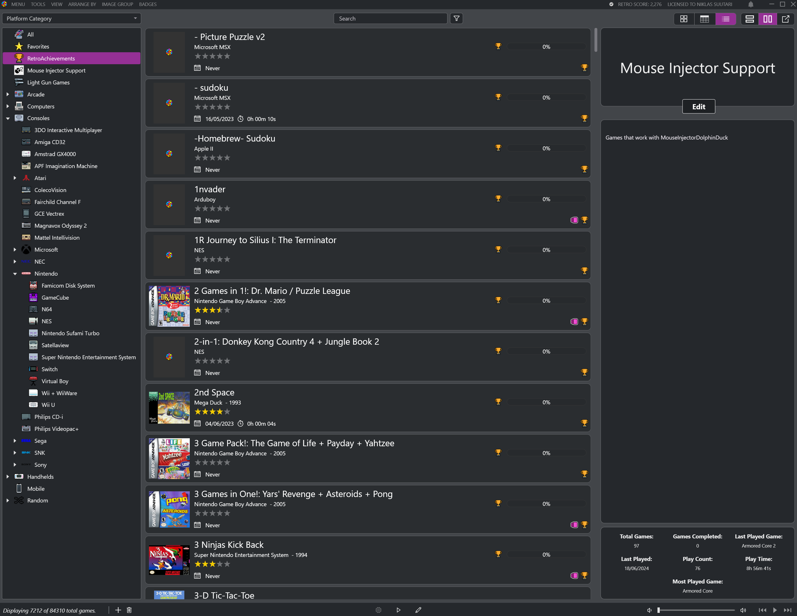Expand the Microsoft tree node

[15, 250]
